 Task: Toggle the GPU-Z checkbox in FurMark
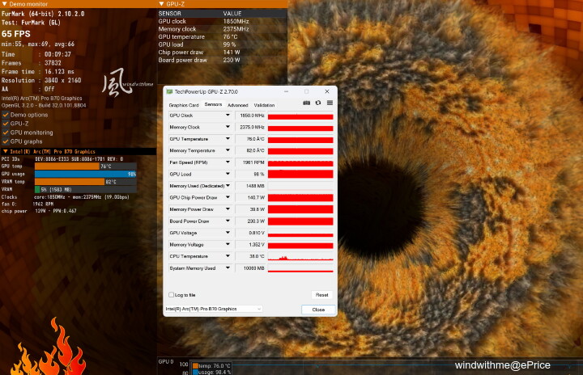pos(6,124)
